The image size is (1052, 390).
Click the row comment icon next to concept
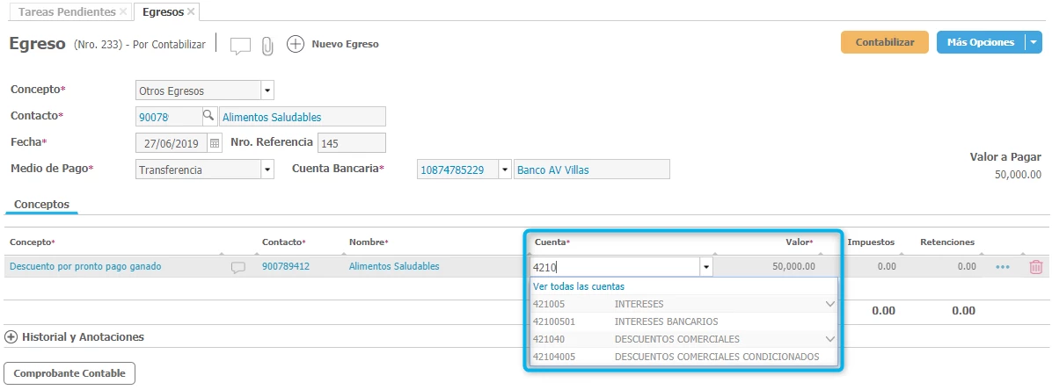point(237,267)
